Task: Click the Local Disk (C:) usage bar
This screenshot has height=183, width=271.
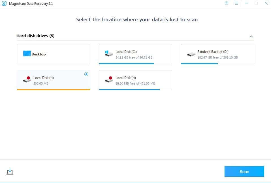Action: click(x=127, y=64)
